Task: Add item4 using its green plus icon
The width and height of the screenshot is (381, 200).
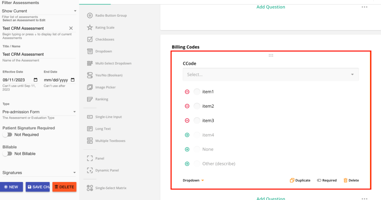Action: click(187, 135)
